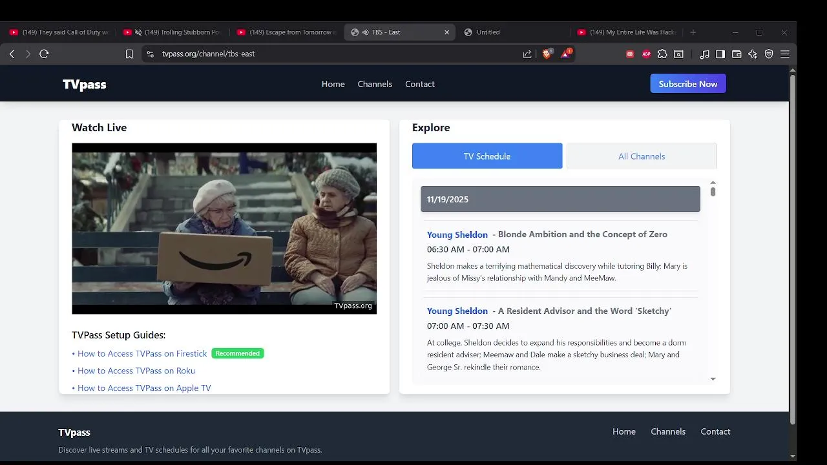Switch to 'My Entire Life Was Hacked' tab
Screen dimensions: 827x465
pos(627,32)
